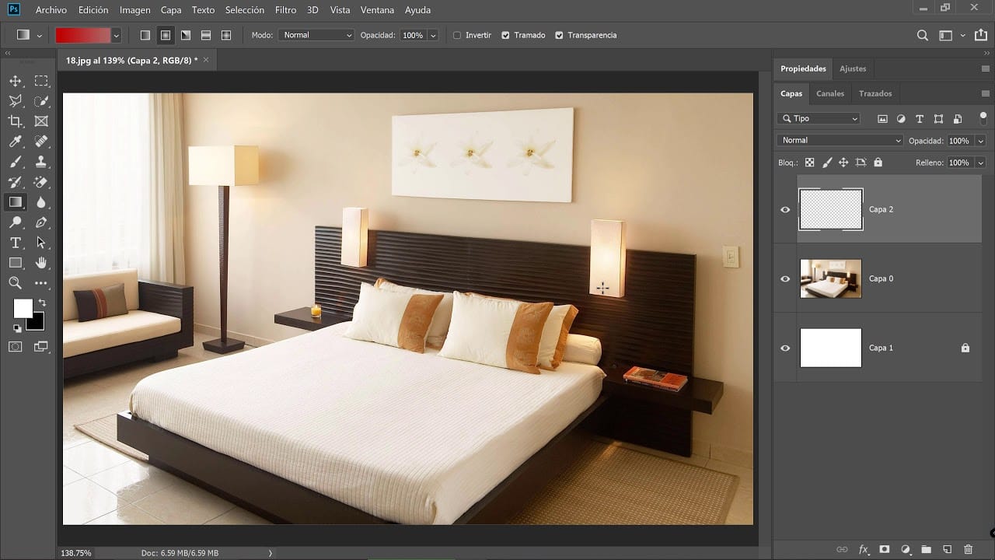This screenshot has height=560, width=995.
Task: Select the Pen tool
Action: tap(41, 222)
